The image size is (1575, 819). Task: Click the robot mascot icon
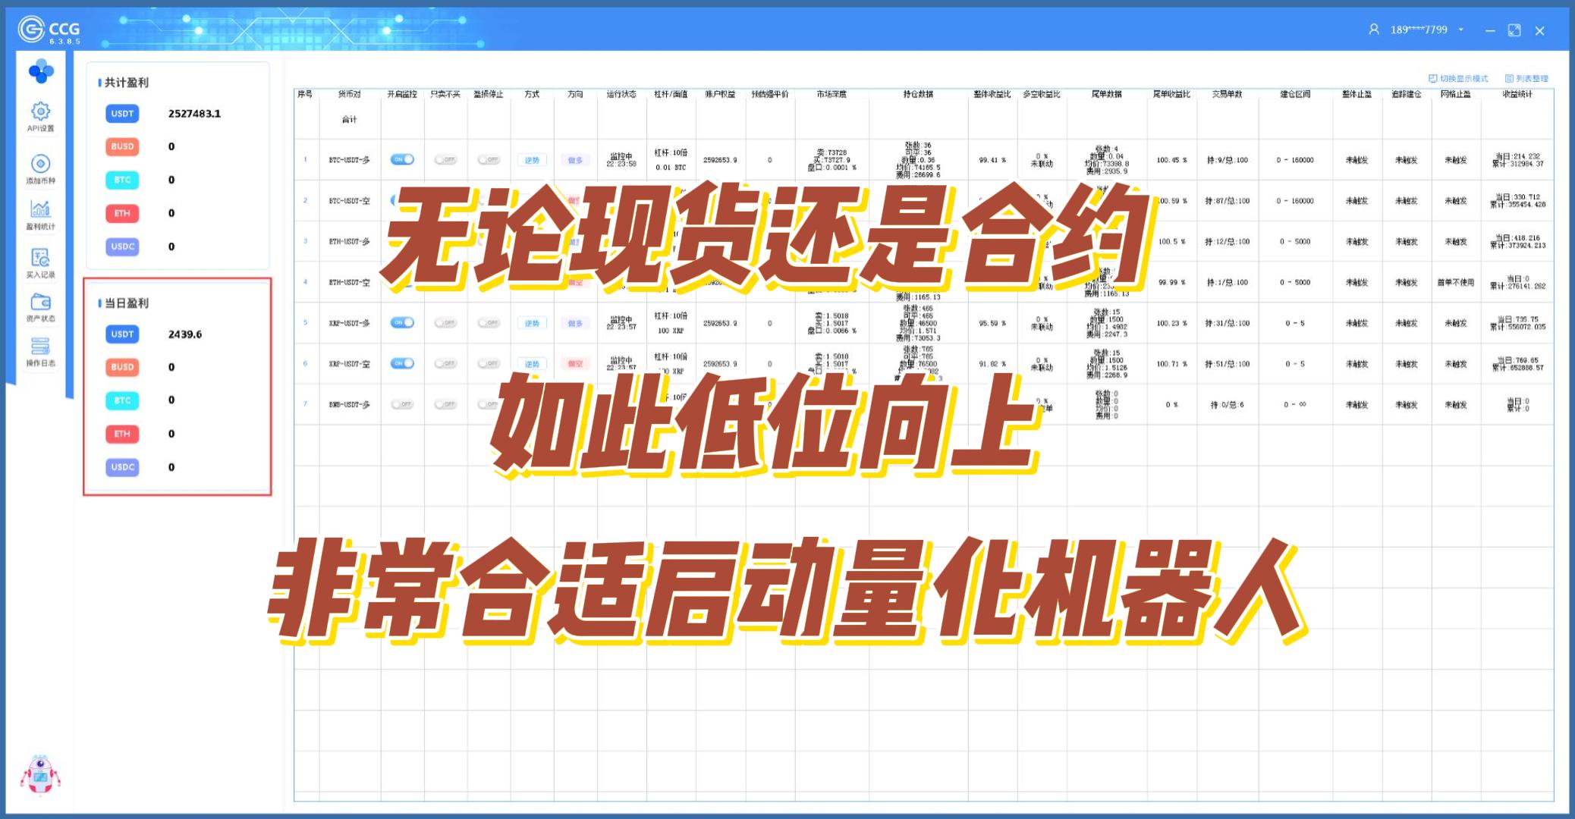pyautogui.click(x=39, y=775)
